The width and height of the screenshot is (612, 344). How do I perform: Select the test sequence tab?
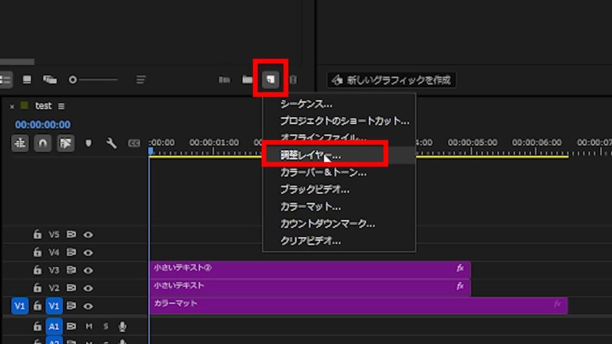pos(43,106)
